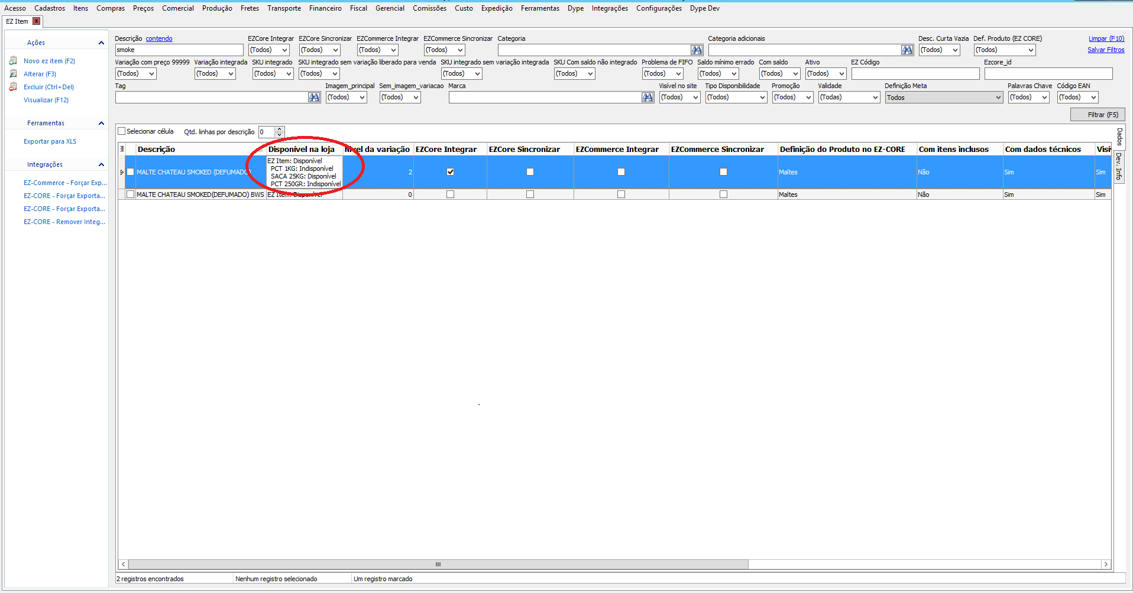This screenshot has width=1133, height=593.
Task: Open Marca lookup binoculars icon
Action: [648, 98]
